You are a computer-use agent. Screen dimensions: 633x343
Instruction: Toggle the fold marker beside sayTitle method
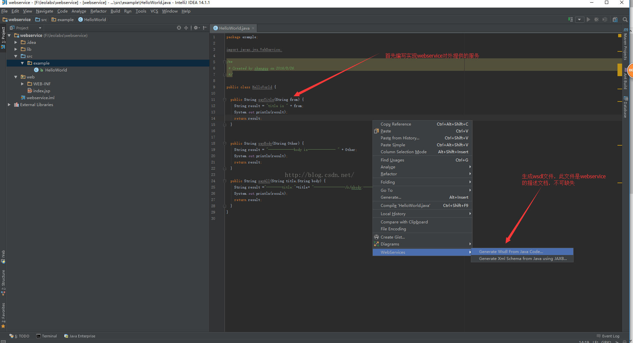click(225, 100)
